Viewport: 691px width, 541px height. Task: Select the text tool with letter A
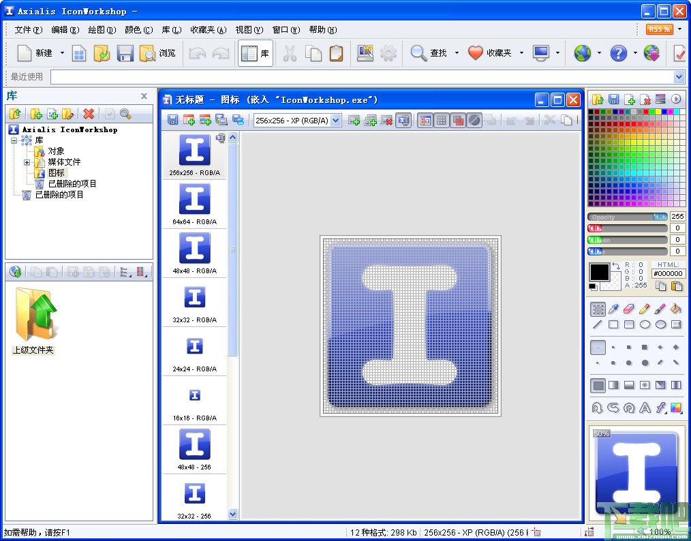[645, 408]
